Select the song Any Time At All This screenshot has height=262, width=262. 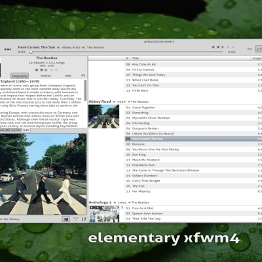click(193, 64)
